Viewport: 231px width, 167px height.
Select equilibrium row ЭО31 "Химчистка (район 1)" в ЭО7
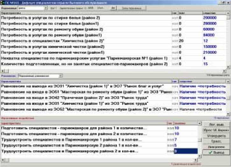click(x=114, y=86)
